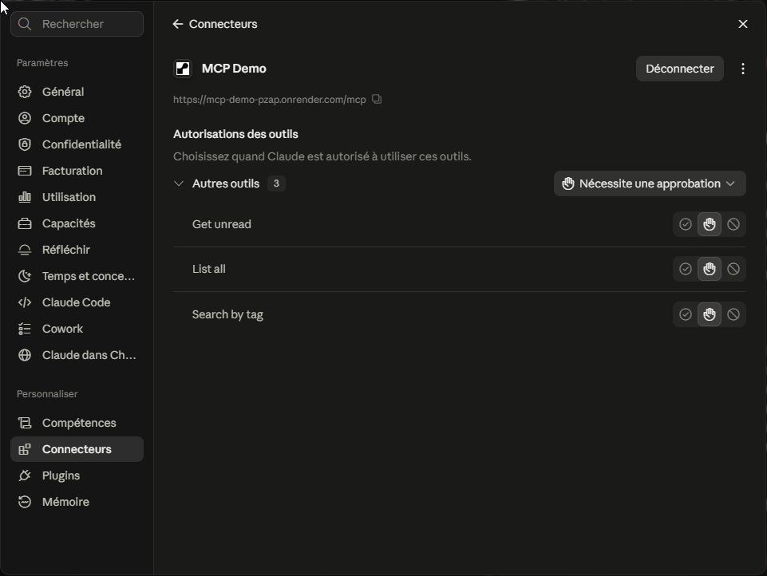Open the Capacités section
The width and height of the screenshot is (767, 576).
tap(77, 223)
